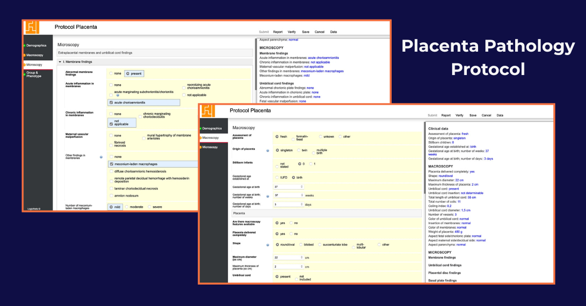Select 'no' for Placenta delivered completely
This screenshot has height=306, width=586.
coord(291,233)
